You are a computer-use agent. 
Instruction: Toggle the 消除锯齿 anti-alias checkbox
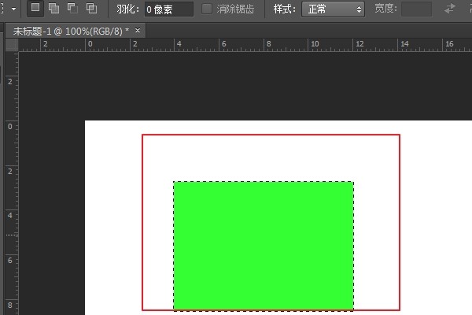pos(206,9)
